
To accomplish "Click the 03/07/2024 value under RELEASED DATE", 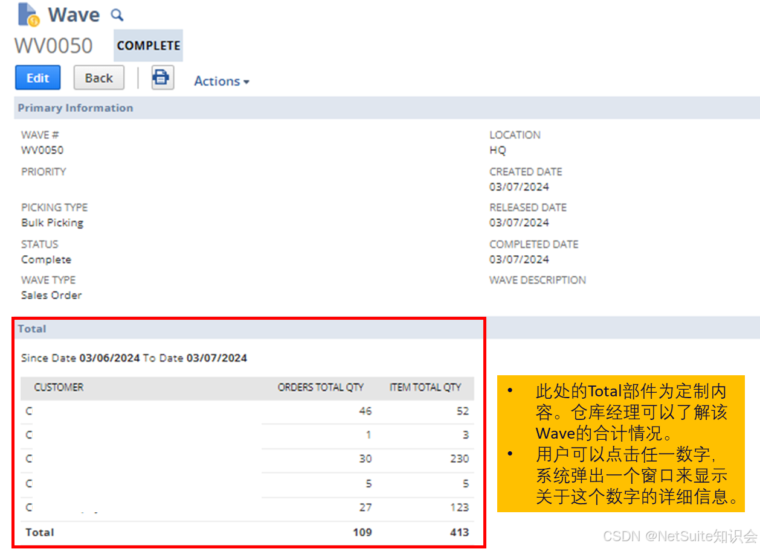I will [x=519, y=223].
